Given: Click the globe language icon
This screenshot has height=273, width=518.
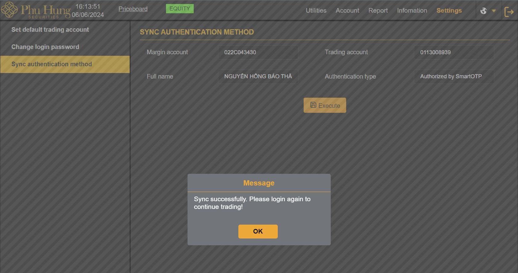Looking at the screenshot, I should 484,11.
